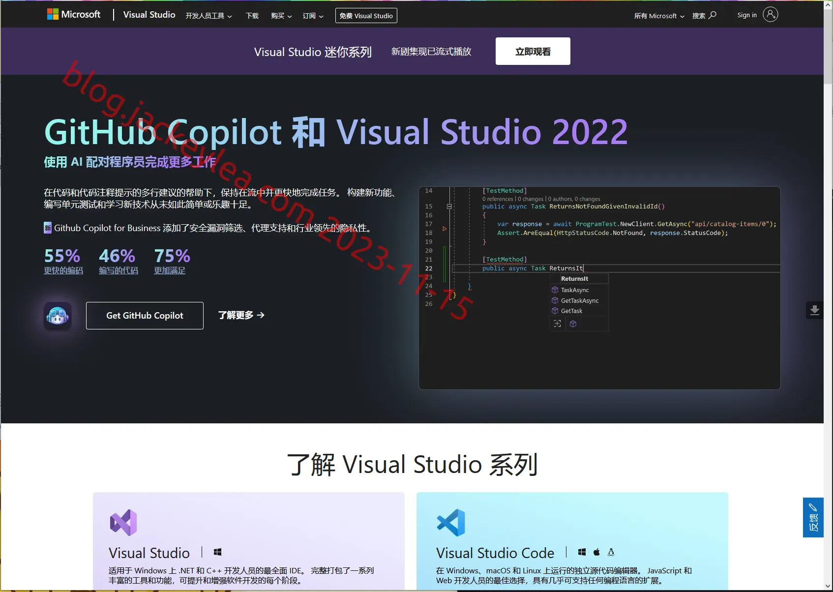Click the GitHub Copilot 和 Visual Studio 2022 heading

pos(336,132)
